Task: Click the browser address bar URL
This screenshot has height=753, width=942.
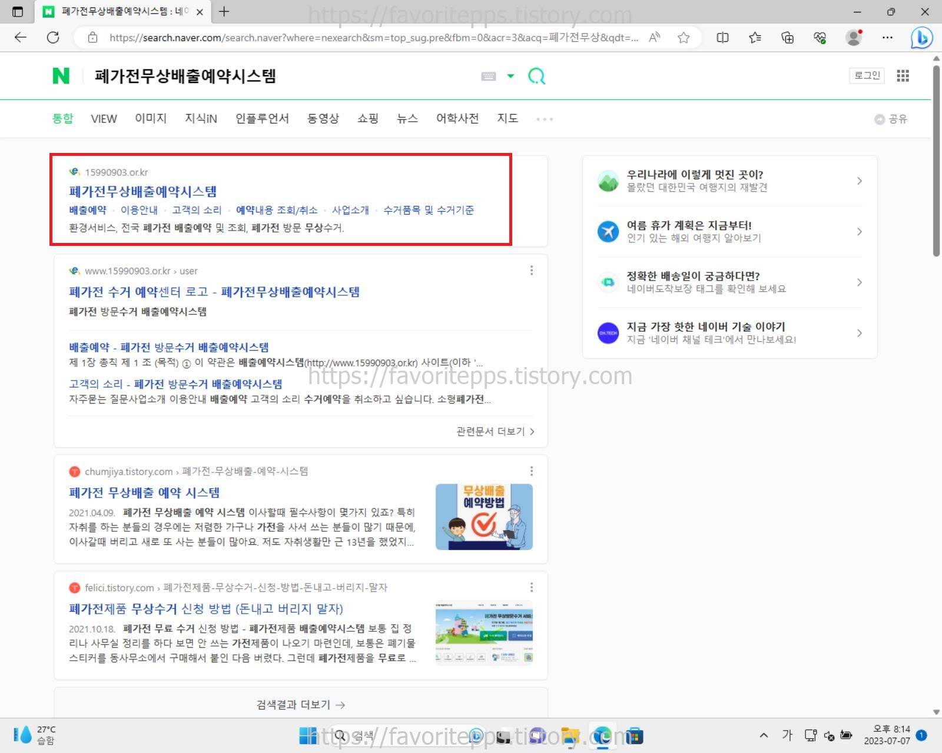Action: 373,38
